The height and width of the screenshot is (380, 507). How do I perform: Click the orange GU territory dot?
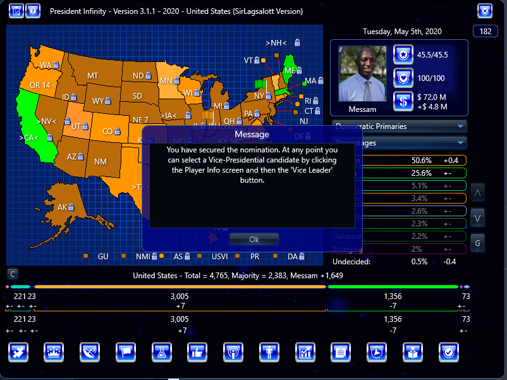(85, 256)
